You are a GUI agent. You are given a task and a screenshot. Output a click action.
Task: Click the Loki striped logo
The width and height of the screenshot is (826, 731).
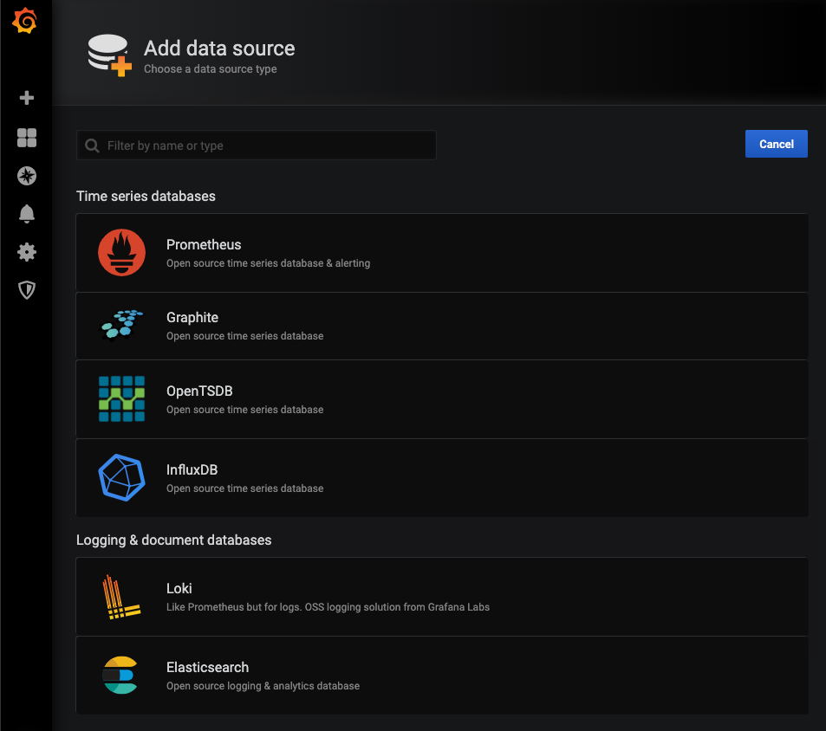[121, 597]
